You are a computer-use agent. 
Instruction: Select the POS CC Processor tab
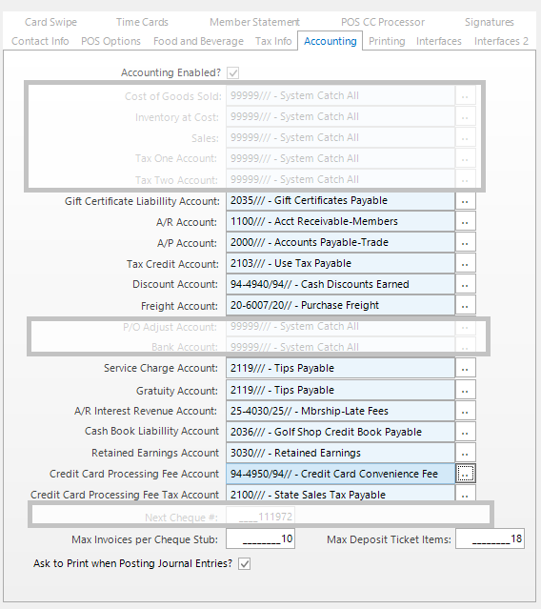383,22
